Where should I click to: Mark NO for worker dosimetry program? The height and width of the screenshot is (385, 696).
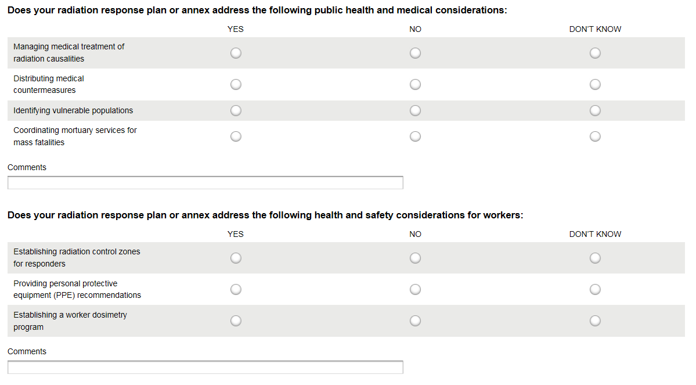click(x=415, y=321)
